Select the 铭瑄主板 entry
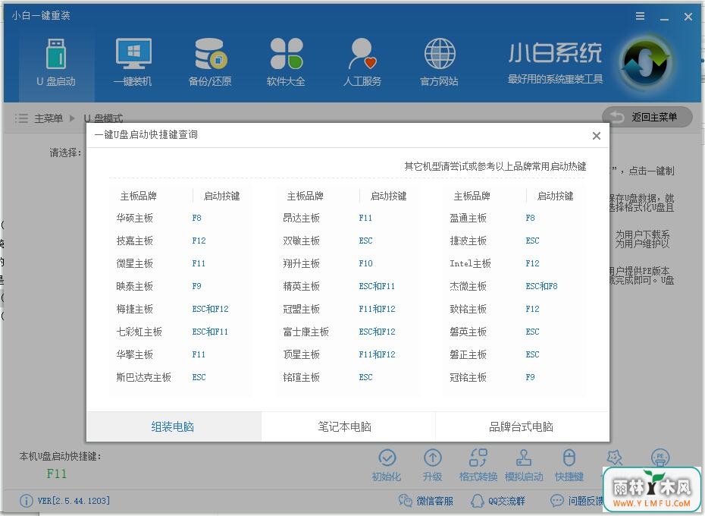 (301, 377)
